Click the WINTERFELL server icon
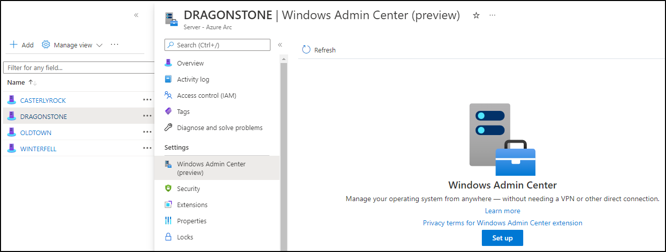The image size is (666, 252). (x=12, y=148)
